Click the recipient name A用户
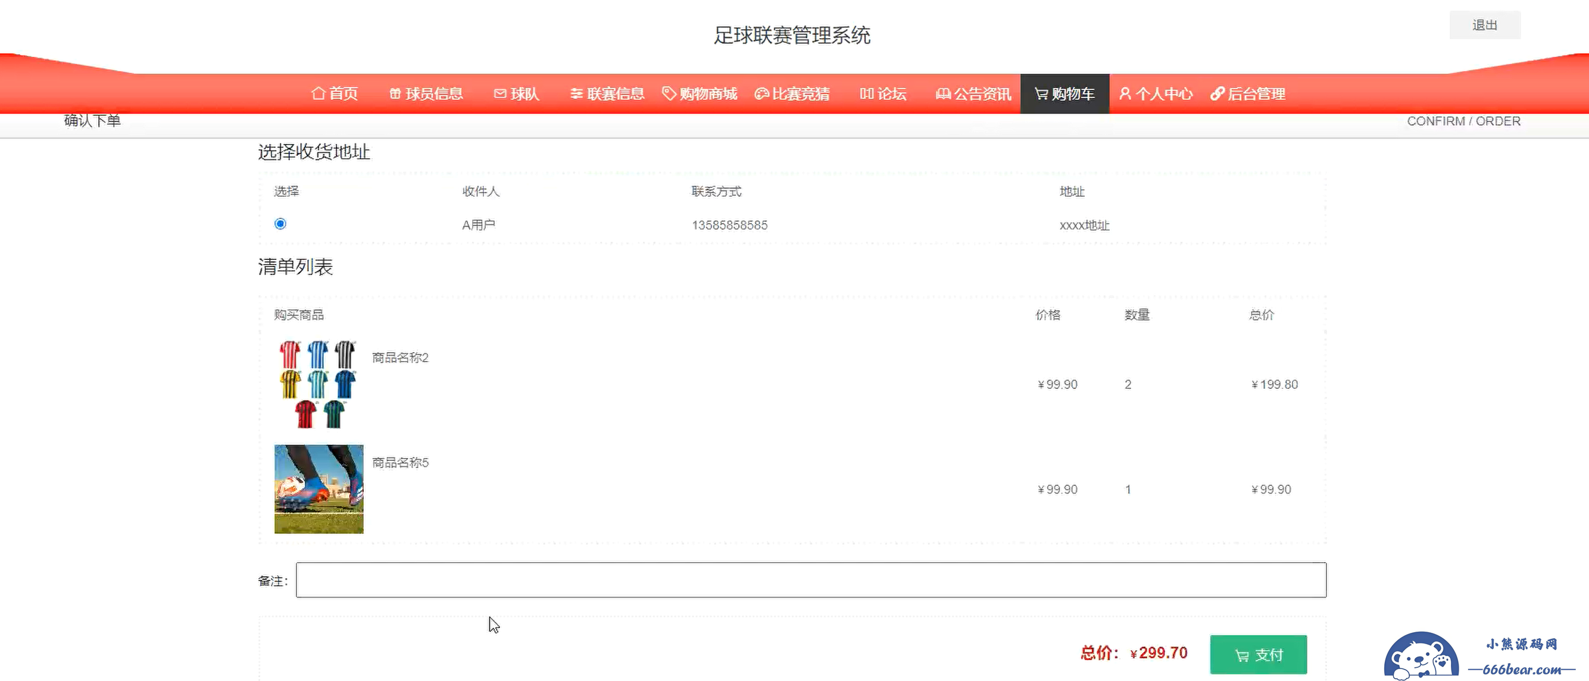 pyautogui.click(x=479, y=225)
